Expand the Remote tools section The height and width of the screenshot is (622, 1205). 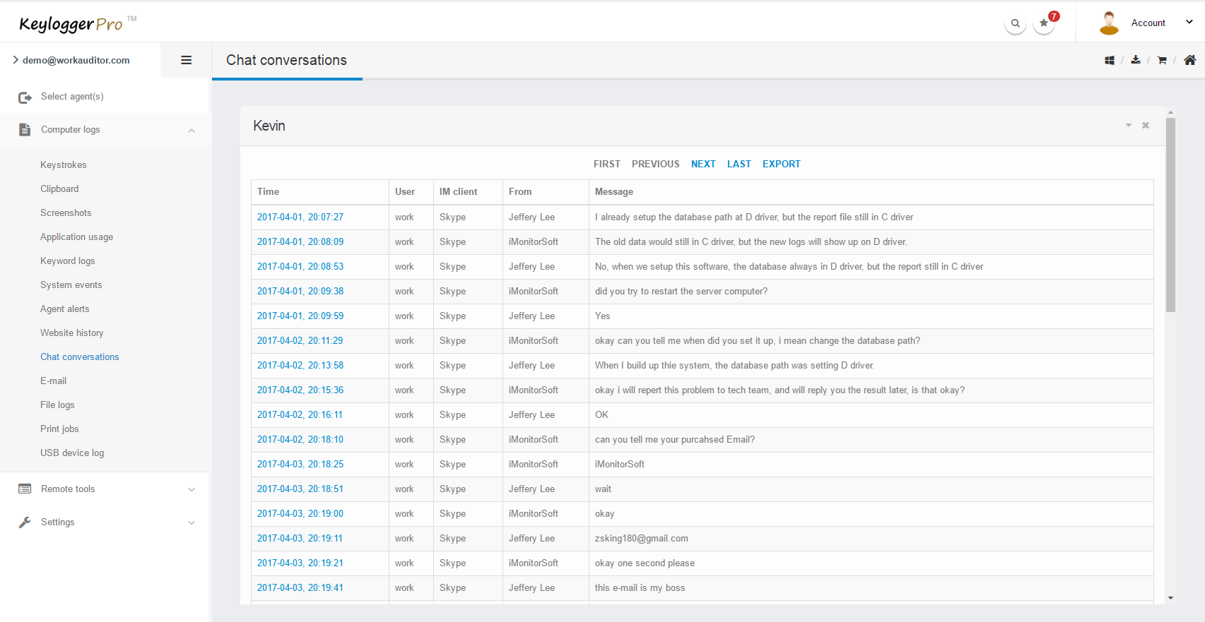[x=192, y=489]
